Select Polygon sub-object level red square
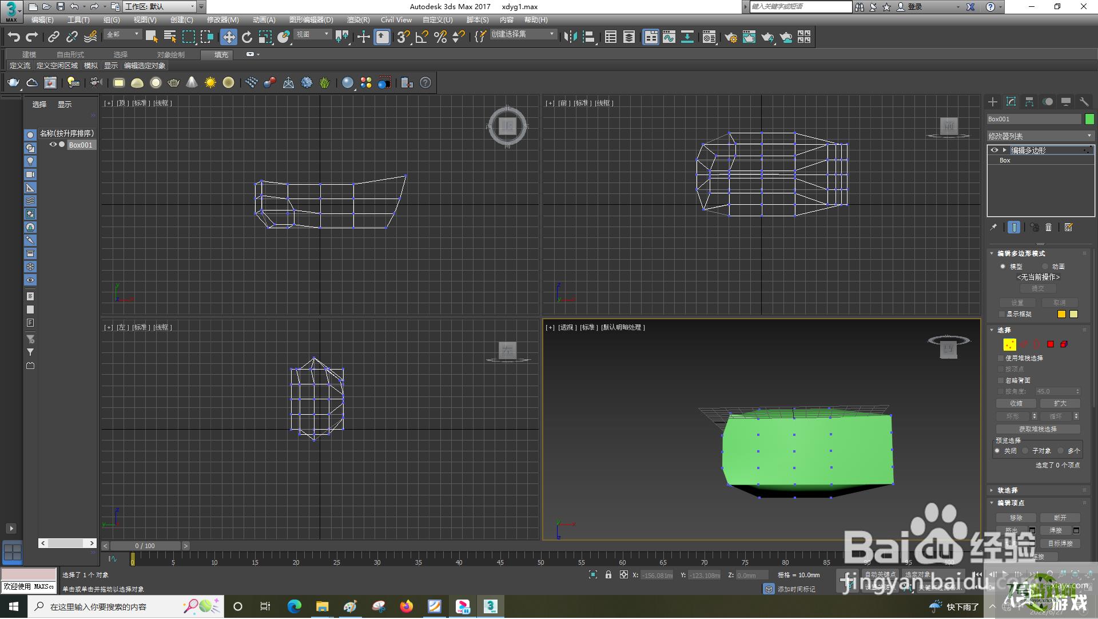This screenshot has height=619, width=1098. point(1051,344)
